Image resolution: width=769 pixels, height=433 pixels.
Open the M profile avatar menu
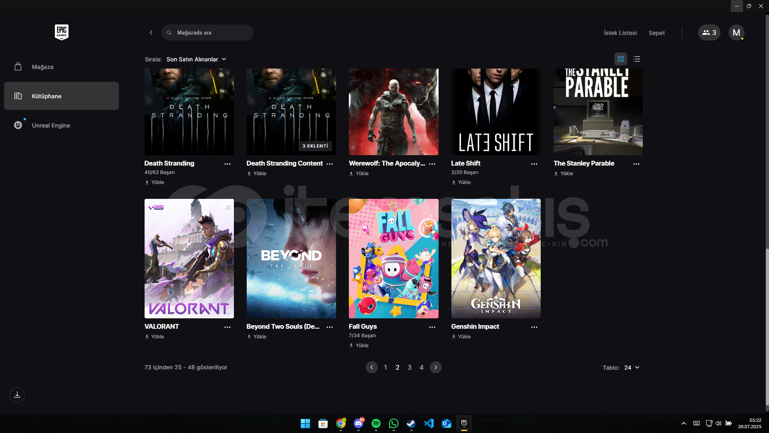(736, 32)
